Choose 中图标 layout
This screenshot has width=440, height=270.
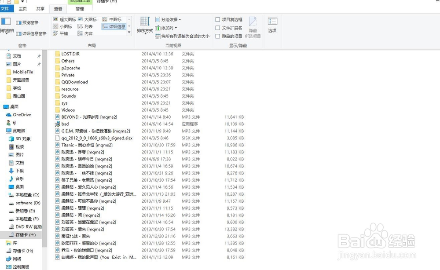pyautogui.click(x=112, y=19)
